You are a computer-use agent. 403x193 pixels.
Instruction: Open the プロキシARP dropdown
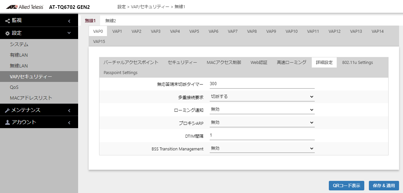coord(262,122)
